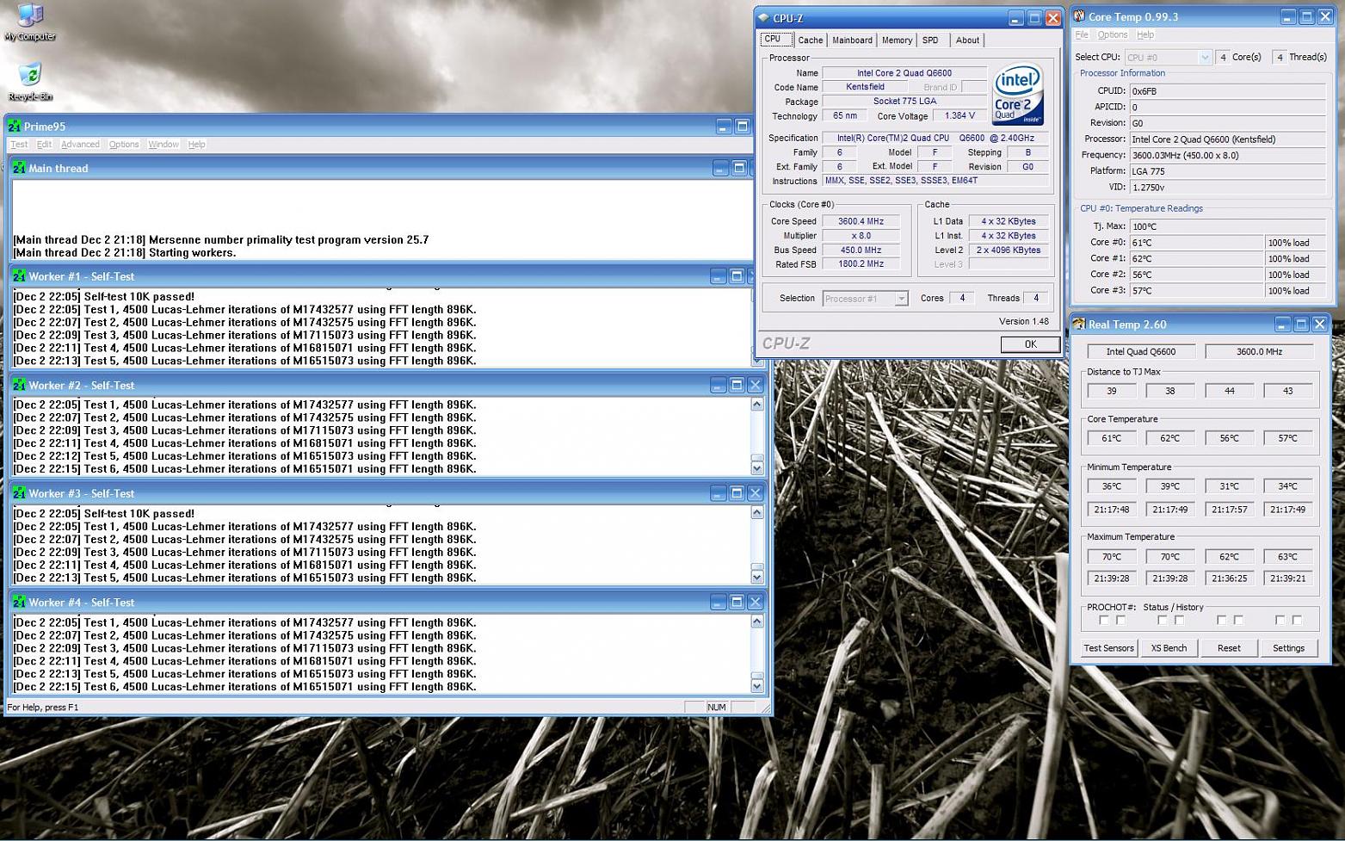Click the Worker #1 window icon
This screenshot has height=841, width=1345.
click(x=19, y=276)
